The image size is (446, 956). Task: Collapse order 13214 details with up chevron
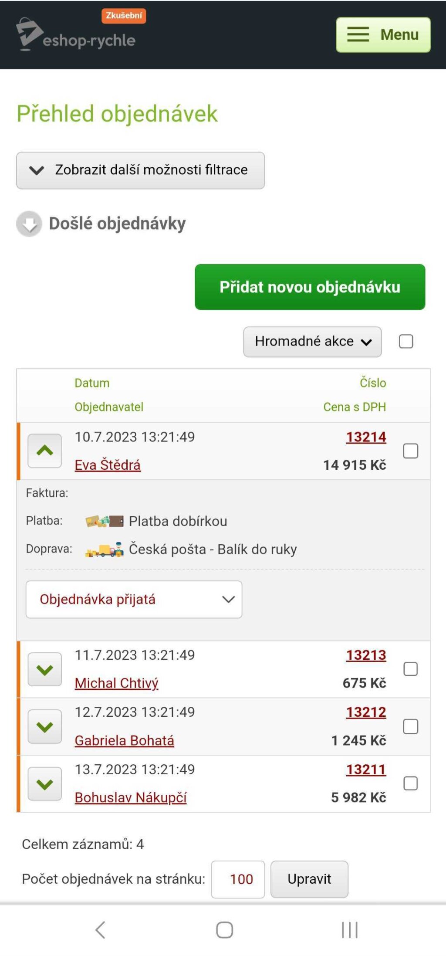(x=45, y=451)
